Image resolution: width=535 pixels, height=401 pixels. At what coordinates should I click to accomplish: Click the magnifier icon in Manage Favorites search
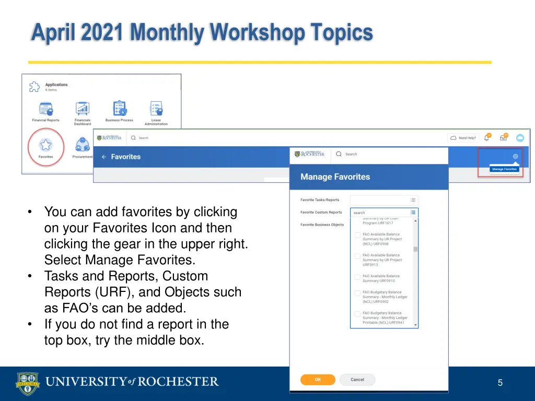[339, 154]
